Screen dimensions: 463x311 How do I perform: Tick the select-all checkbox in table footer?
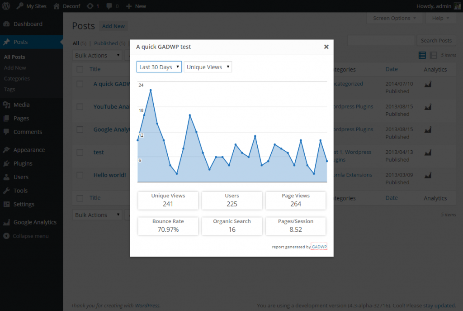[x=80, y=198]
